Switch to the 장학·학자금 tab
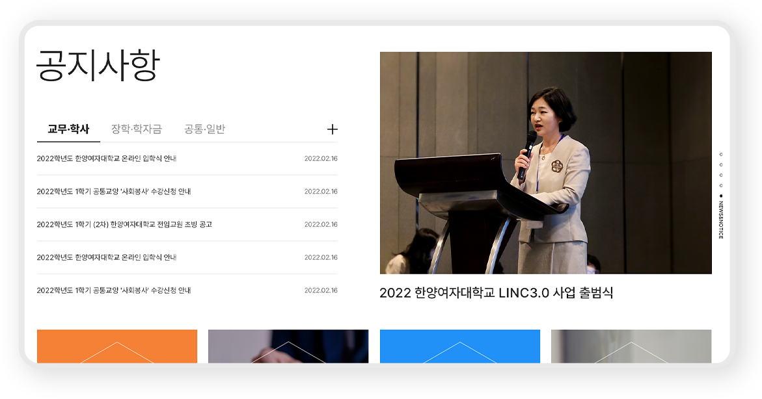762x399 pixels. click(x=136, y=129)
